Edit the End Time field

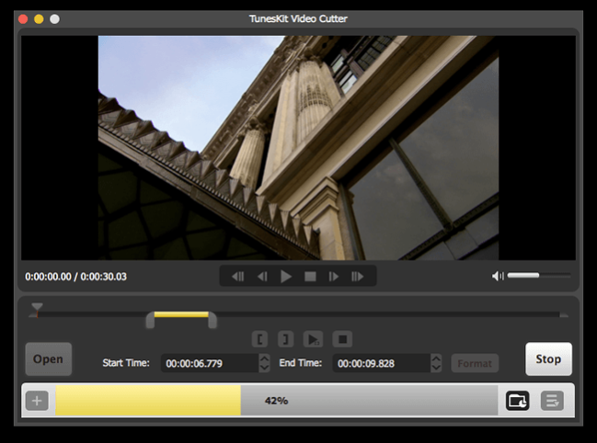tap(381, 363)
